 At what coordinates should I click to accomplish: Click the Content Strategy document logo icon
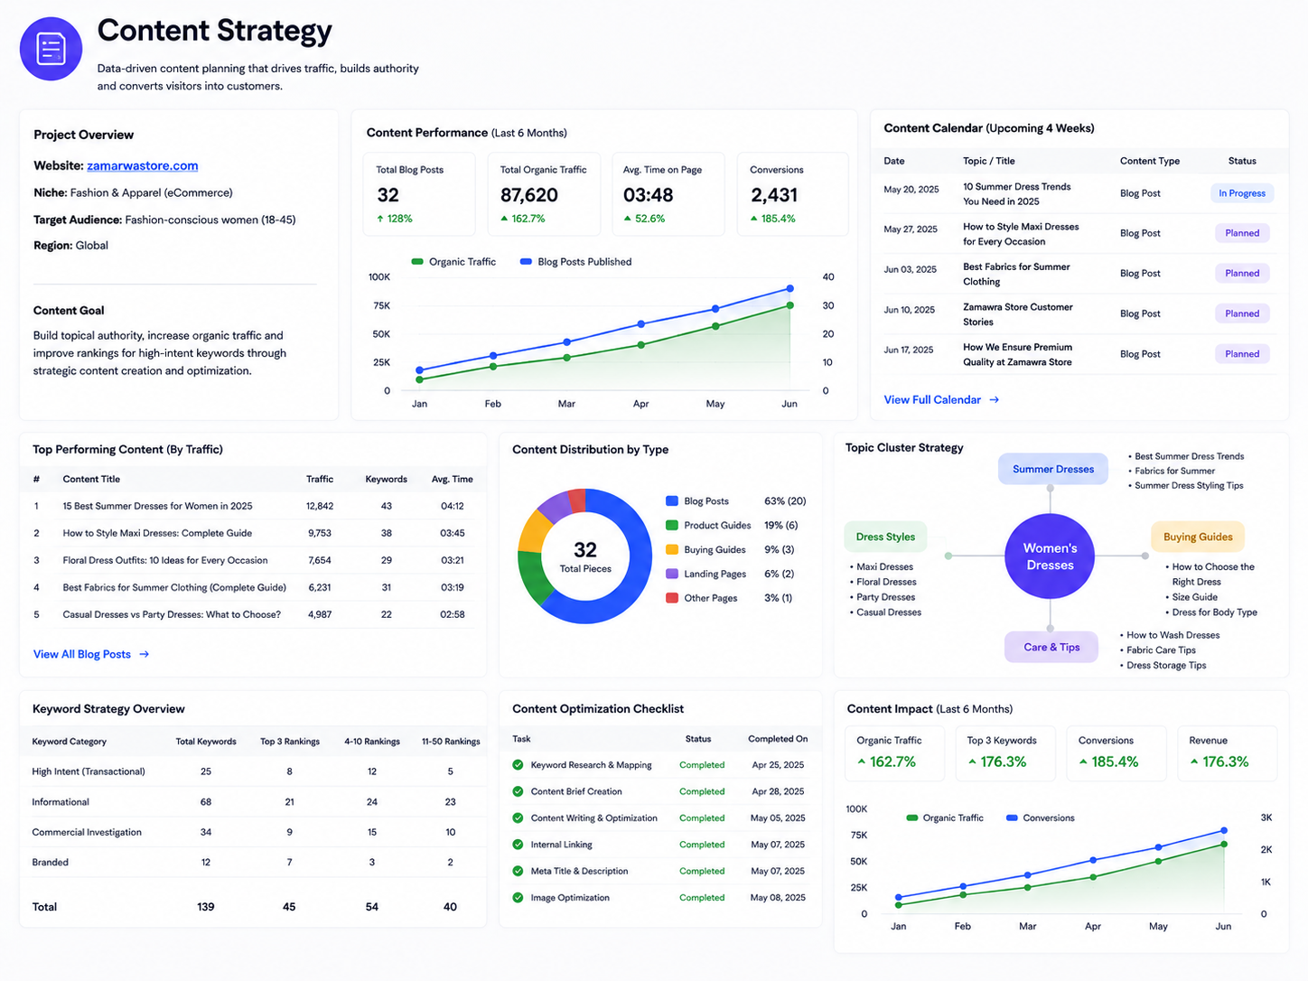pyautogui.click(x=51, y=49)
